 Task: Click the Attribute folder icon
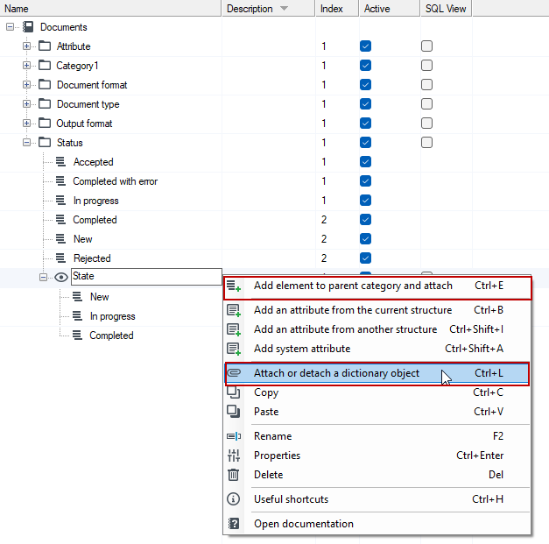tap(45, 46)
